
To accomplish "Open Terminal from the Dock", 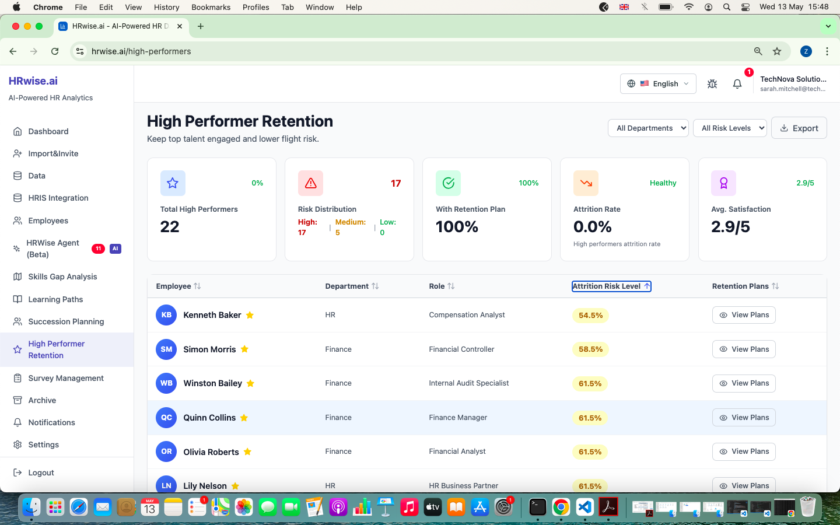I will point(537,507).
